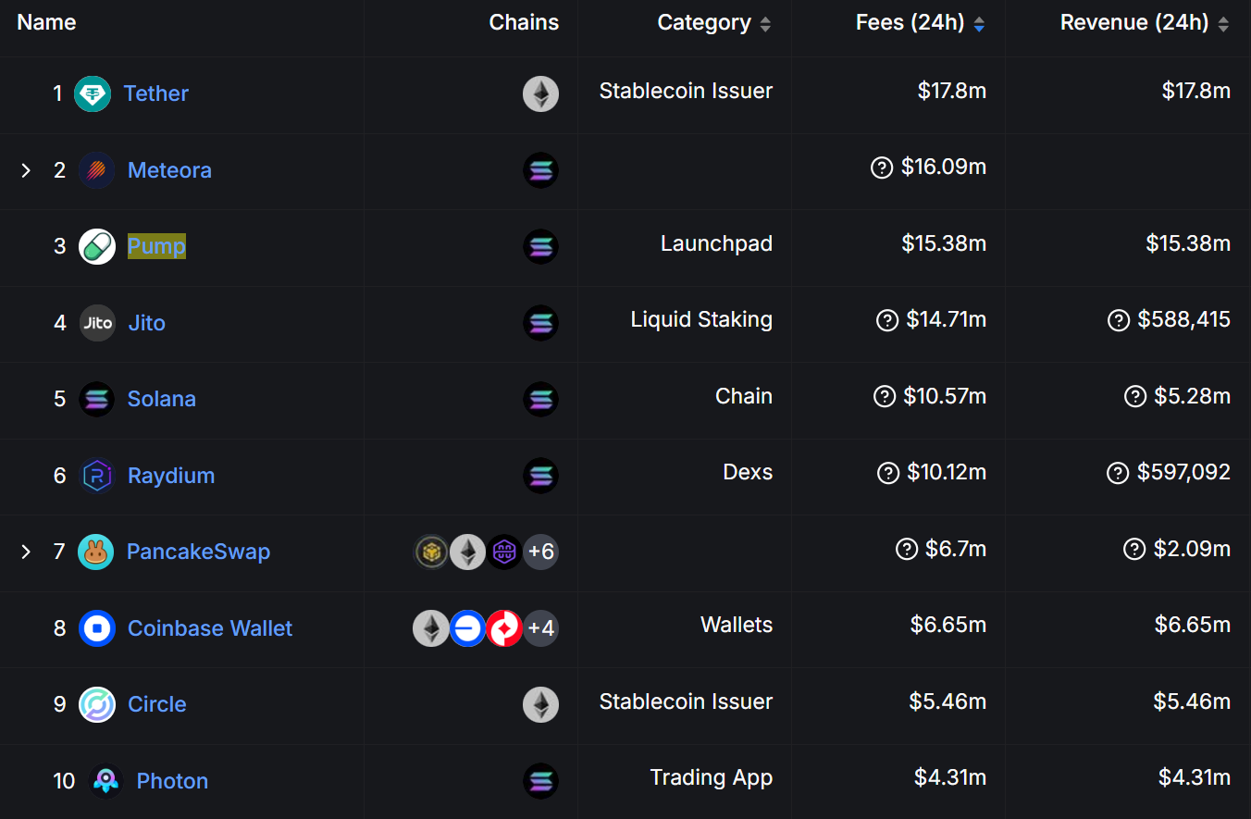Image resolution: width=1251 pixels, height=819 pixels.
Task: Sort table by Fees (24h) column
Action: point(980,25)
